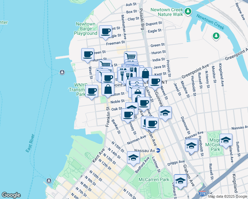Image resolution: width=248 pixels, height=199 pixels.
Task: Select the ferry terminal icon near Java St
Action: (x=62, y=72)
